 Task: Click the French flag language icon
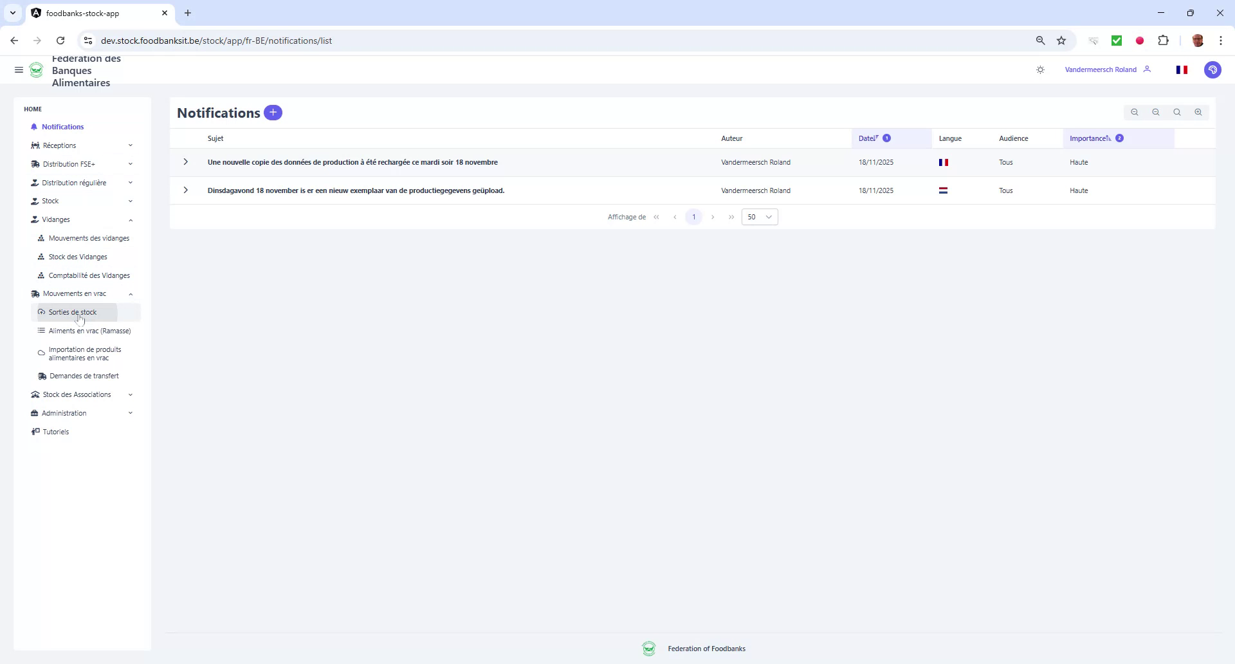[1182, 69]
